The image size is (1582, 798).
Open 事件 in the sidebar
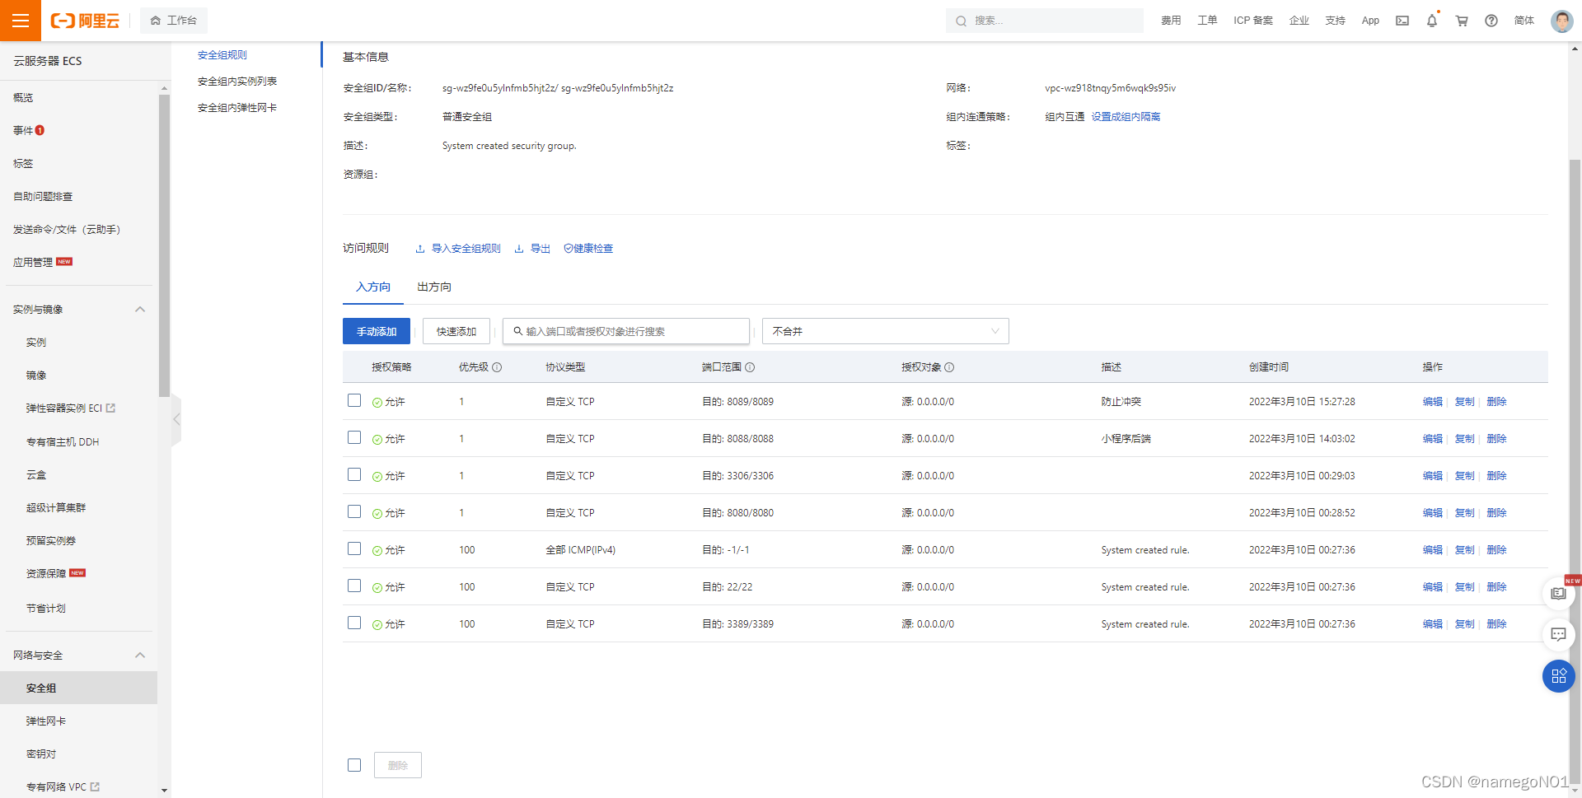[x=23, y=130]
